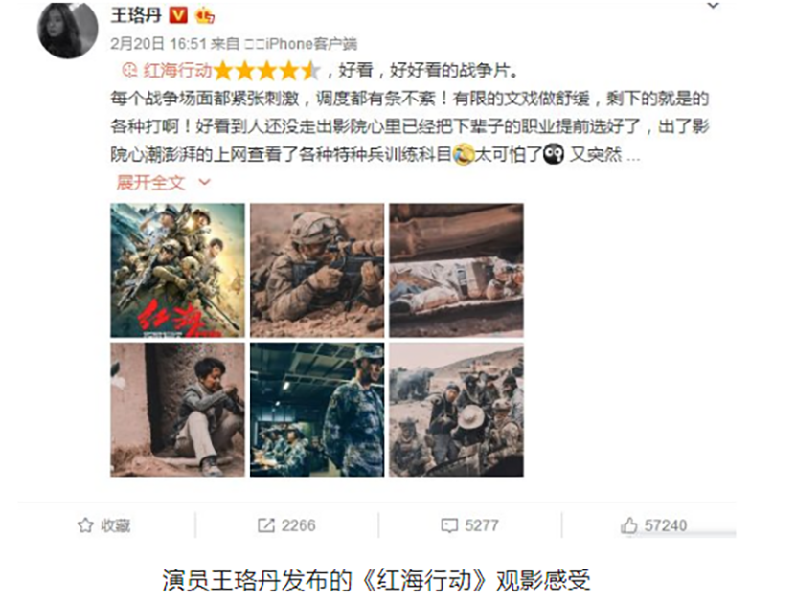Click the repost icon beside 2266

[x=266, y=525]
